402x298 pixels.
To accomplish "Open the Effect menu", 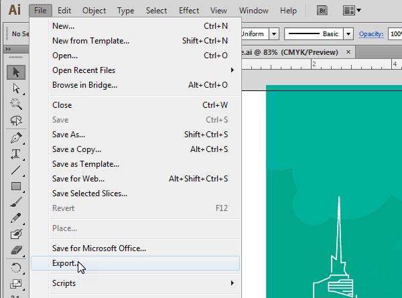I will coord(189,11).
